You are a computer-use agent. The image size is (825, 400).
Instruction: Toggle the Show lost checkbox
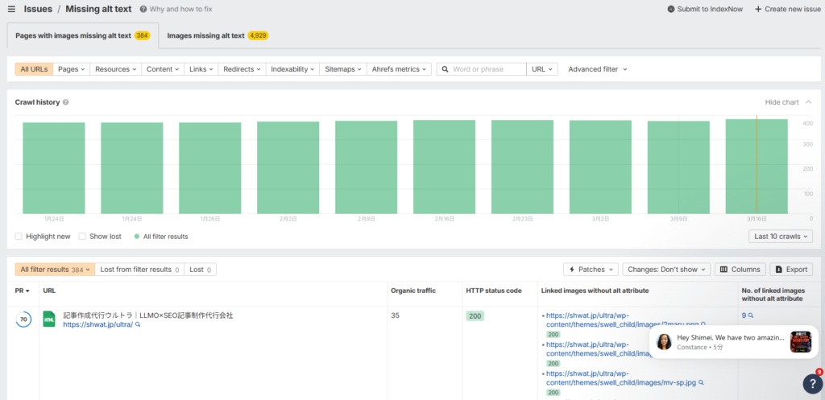click(82, 237)
